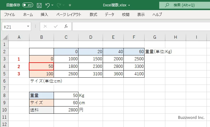The height and width of the screenshot is (127, 210).
Task: Switch to the 数式 ribbon tab
Action: [x=93, y=14]
